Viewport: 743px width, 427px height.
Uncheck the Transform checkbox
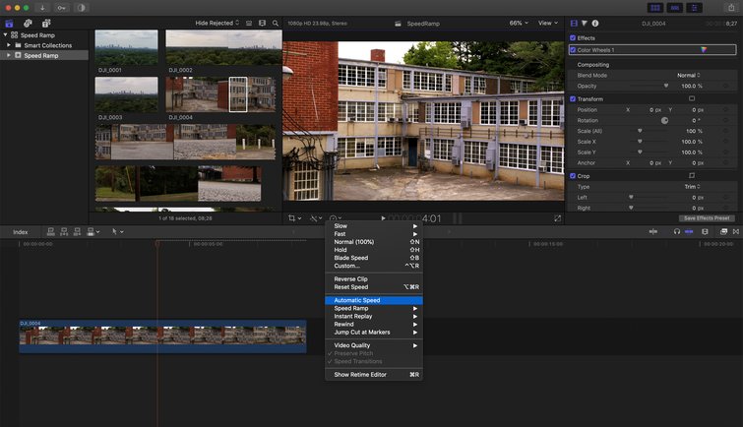pos(573,98)
